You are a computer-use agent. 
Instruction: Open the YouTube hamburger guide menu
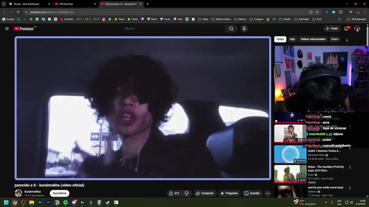click(7, 28)
